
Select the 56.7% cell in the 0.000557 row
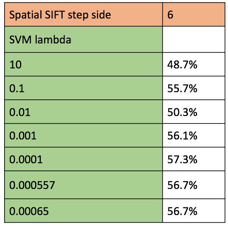[194, 185]
